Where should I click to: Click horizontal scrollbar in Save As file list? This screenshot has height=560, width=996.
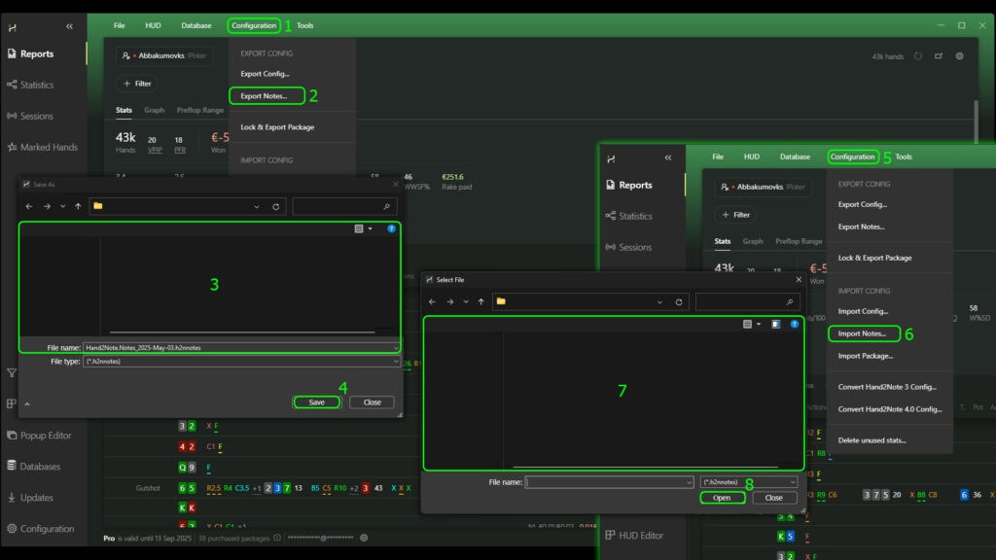tap(241, 332)
